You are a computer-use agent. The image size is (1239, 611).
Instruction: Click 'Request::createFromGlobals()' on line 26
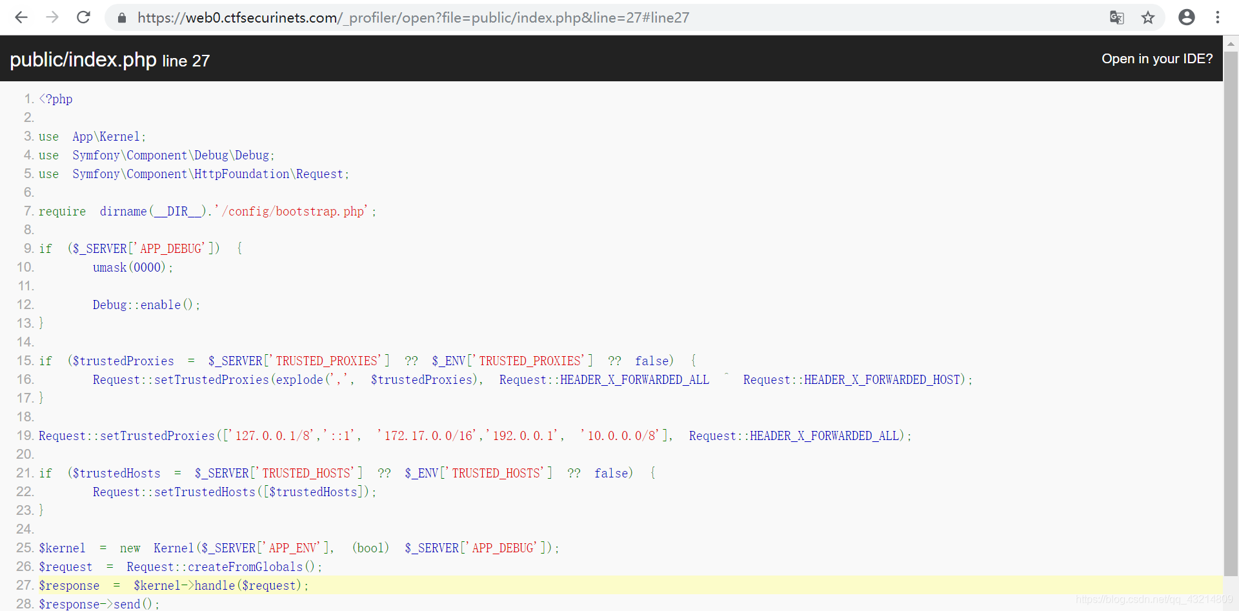click(x=221, y=567)
